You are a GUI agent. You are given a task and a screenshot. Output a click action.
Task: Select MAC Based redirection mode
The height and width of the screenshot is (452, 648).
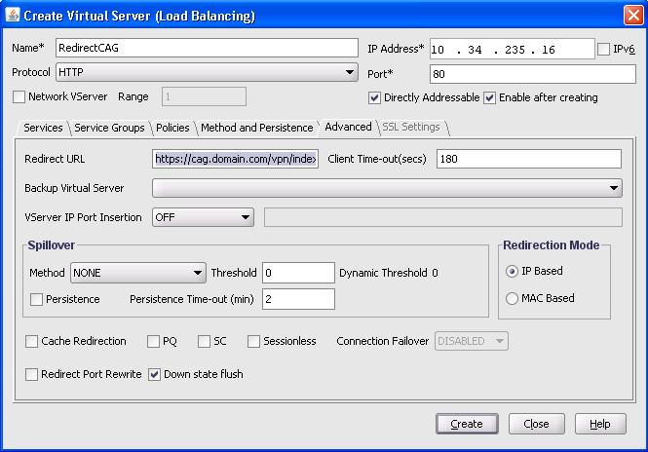click(513, 298)
